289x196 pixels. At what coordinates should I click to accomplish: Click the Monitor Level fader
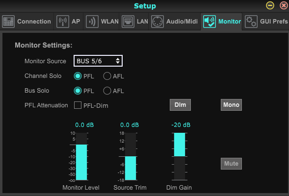tap(81, 156)
